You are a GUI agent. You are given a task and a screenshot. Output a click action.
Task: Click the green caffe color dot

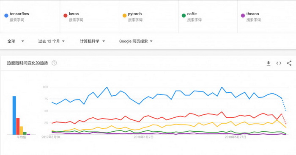coord(184,16)
